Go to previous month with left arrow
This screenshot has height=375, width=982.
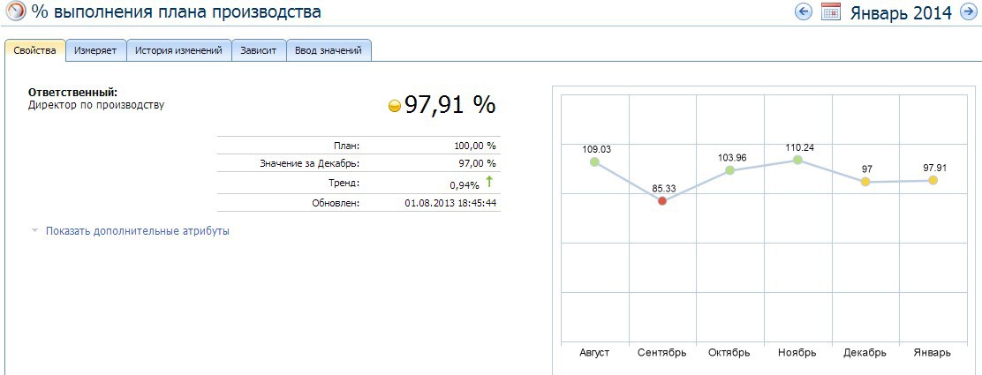point(803,11)
